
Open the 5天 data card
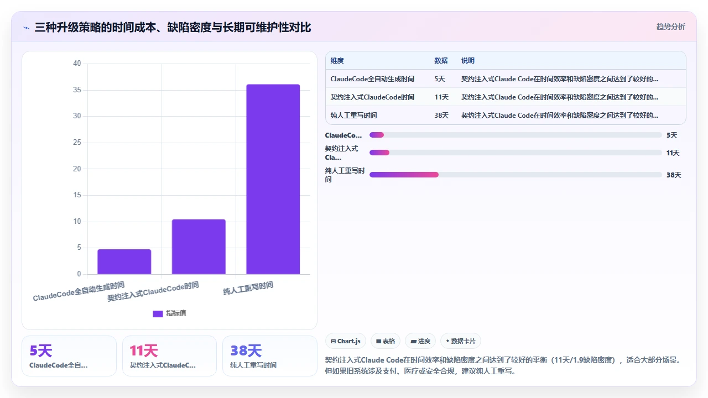[x=69, y=356]
